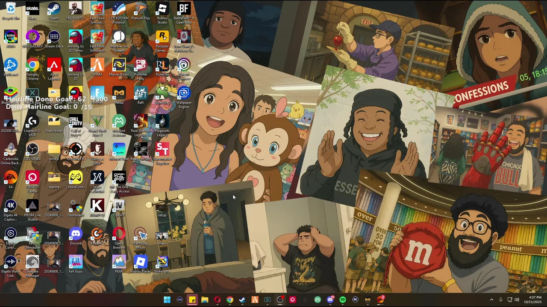The width and height of the screenshot is (547, 307).
Task: Open AURA desktop shortcut
Action: 11,39
